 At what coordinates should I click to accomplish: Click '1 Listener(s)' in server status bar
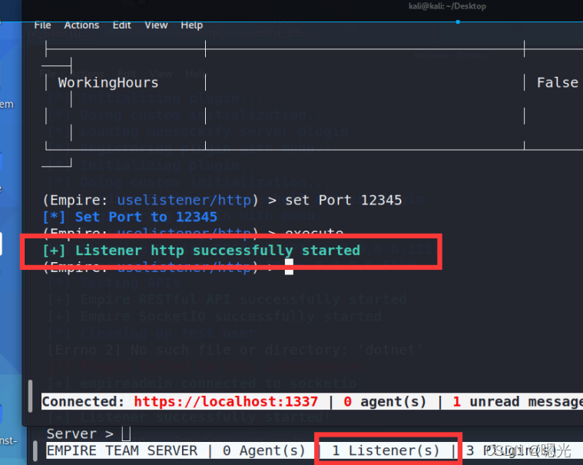pos(386,450)
